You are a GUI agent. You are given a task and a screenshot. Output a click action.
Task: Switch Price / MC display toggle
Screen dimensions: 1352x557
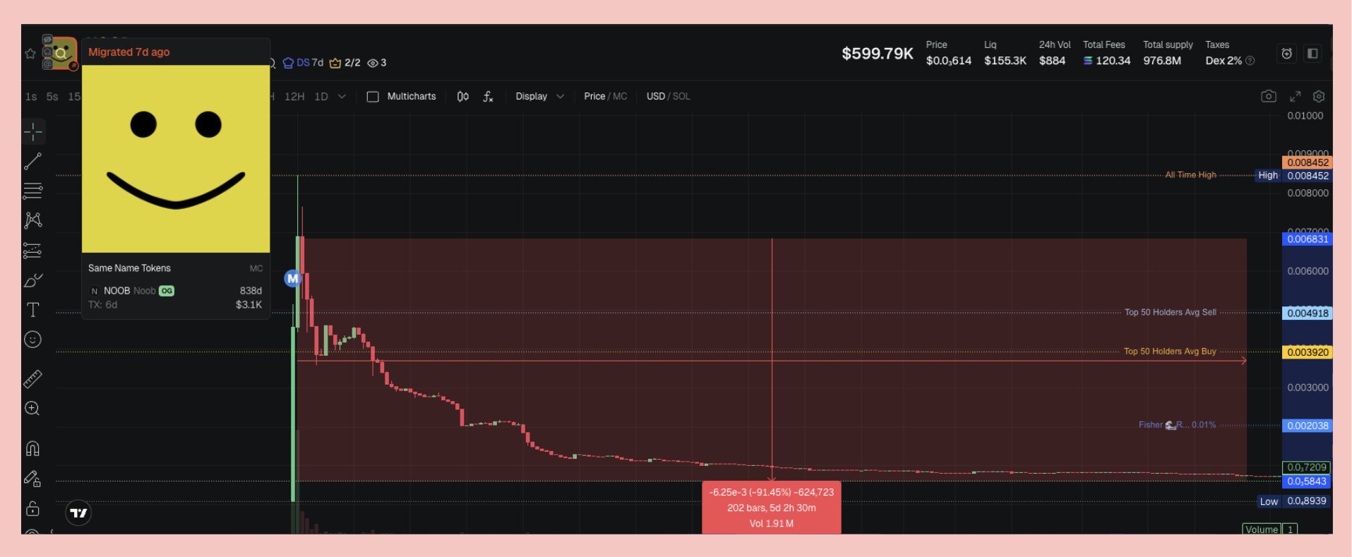[605, 96]
